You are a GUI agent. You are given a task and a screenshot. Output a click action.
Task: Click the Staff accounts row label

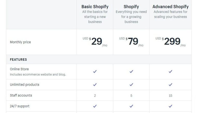(21, 95)
